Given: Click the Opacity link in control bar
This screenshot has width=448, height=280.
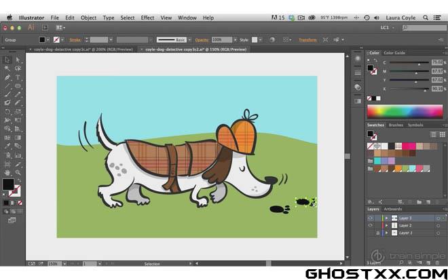Looking at the screenshot, I should (x=202, y=40).
